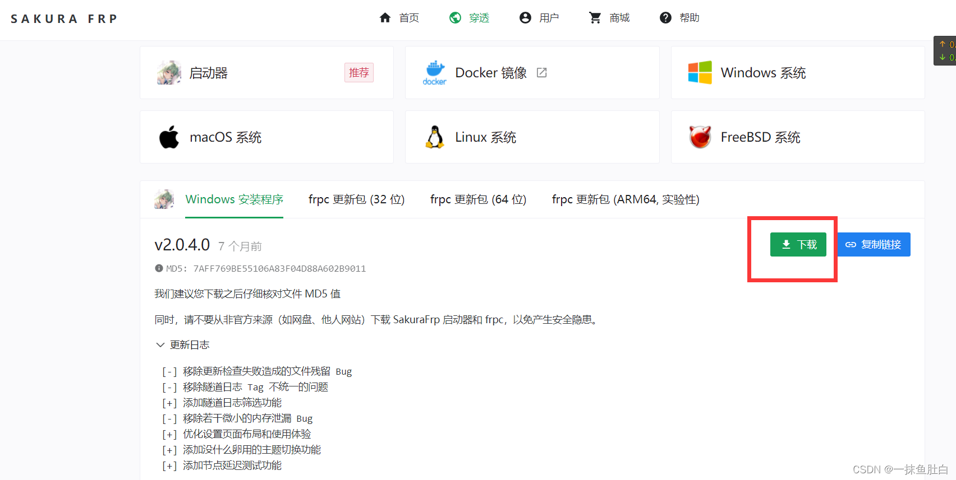This screenshot has width=956, height=480.
Task: Click the external link icon beside Docker 镜像
Action: coord(542,73)
